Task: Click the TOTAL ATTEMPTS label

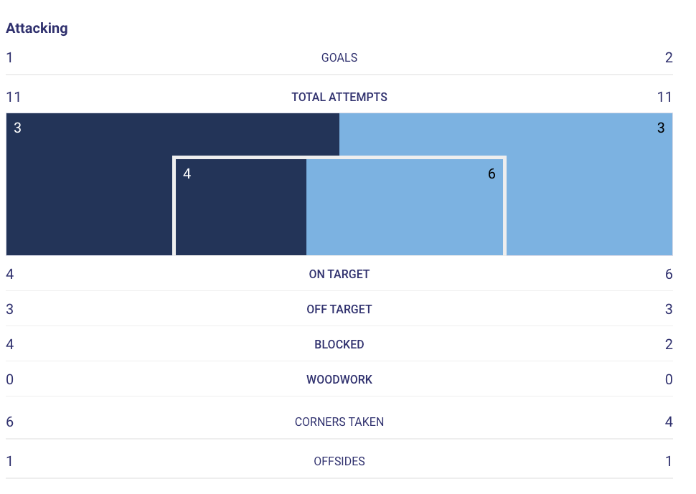Action: (339, 98)
